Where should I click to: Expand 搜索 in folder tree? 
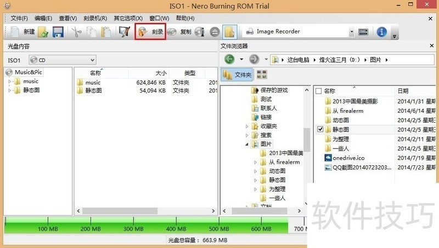(x=246, y=135)
